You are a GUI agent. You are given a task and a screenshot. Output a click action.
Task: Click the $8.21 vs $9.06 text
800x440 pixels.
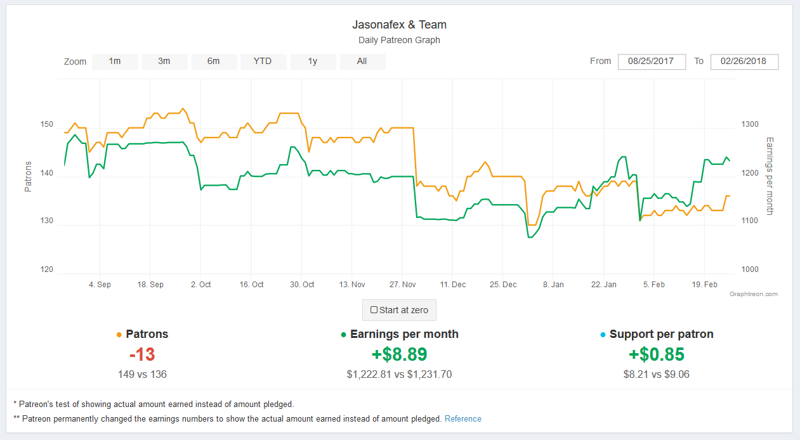point(657,374)
